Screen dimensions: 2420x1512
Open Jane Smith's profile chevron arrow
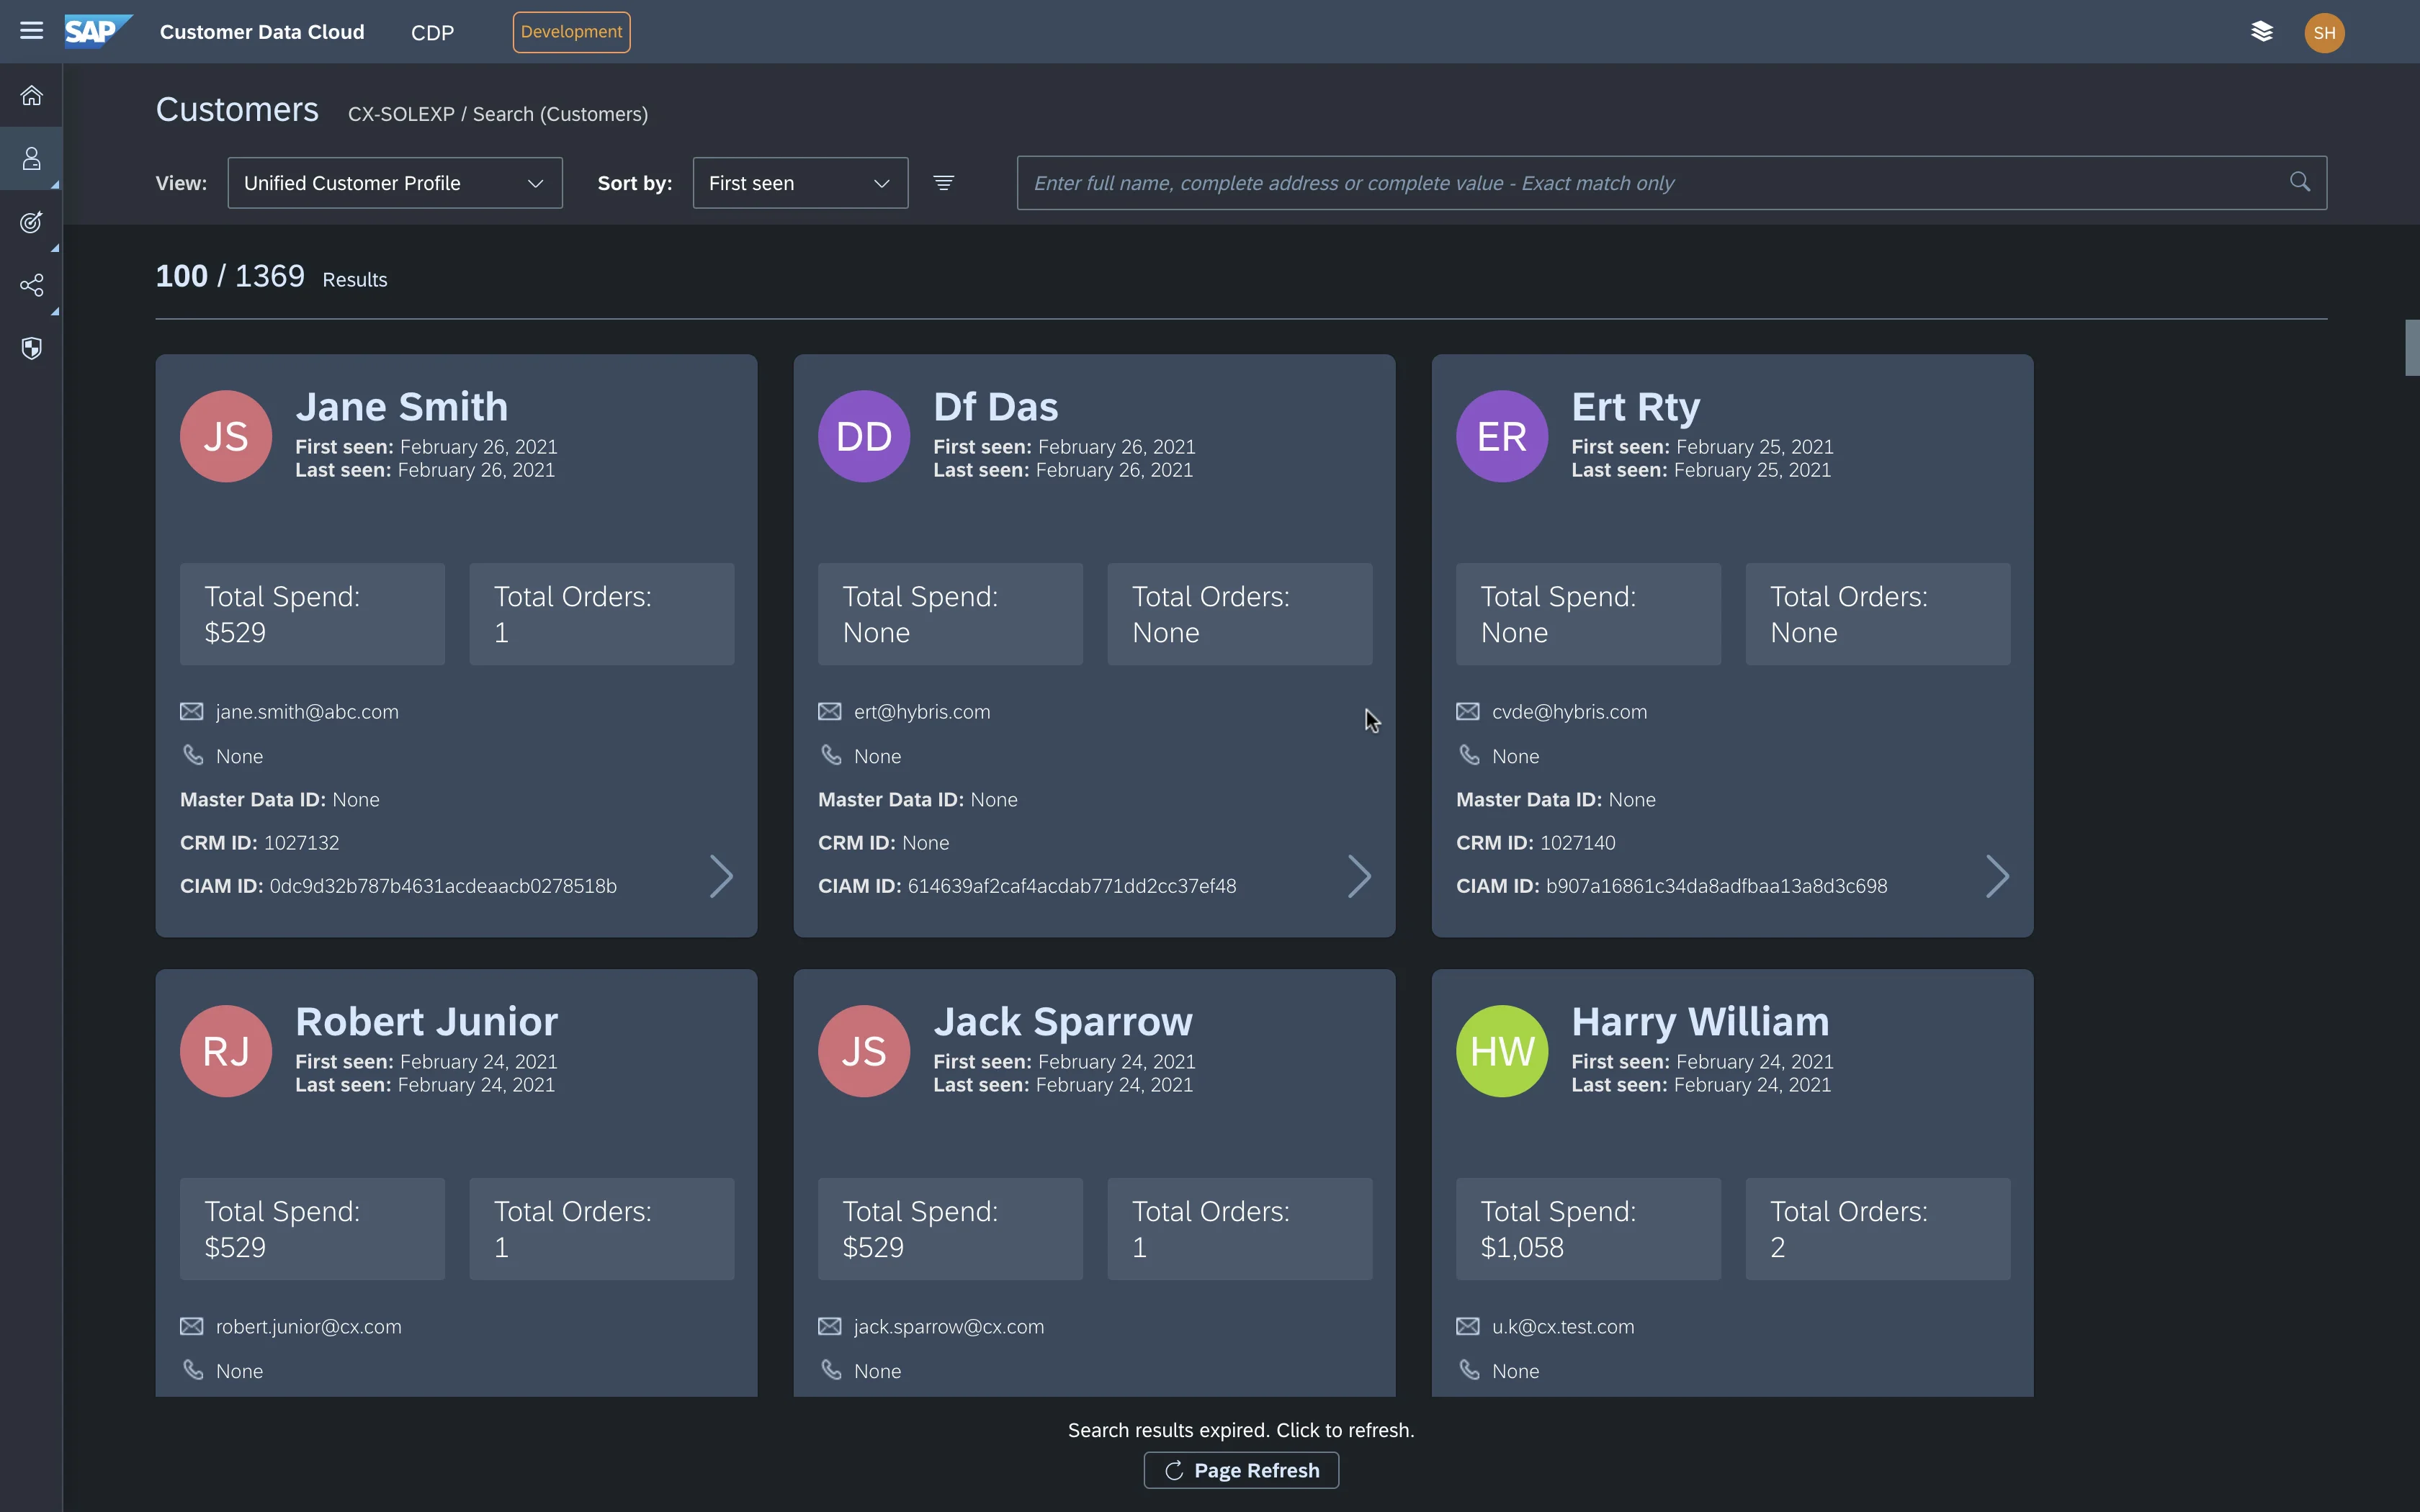[721, 877]
